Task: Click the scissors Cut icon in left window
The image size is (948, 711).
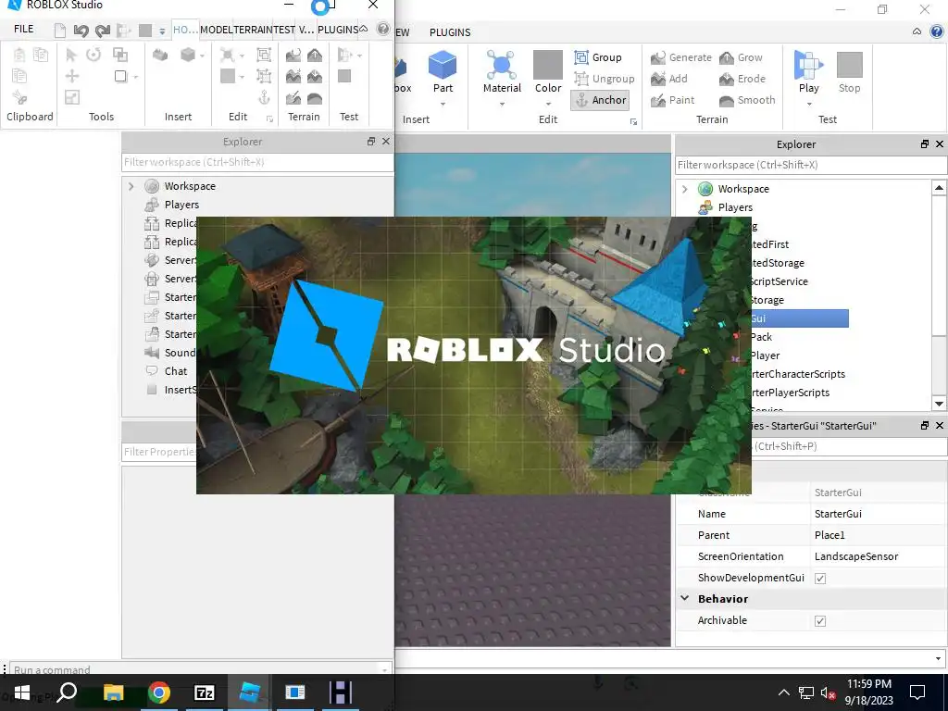Action: (x=19, y=96)
